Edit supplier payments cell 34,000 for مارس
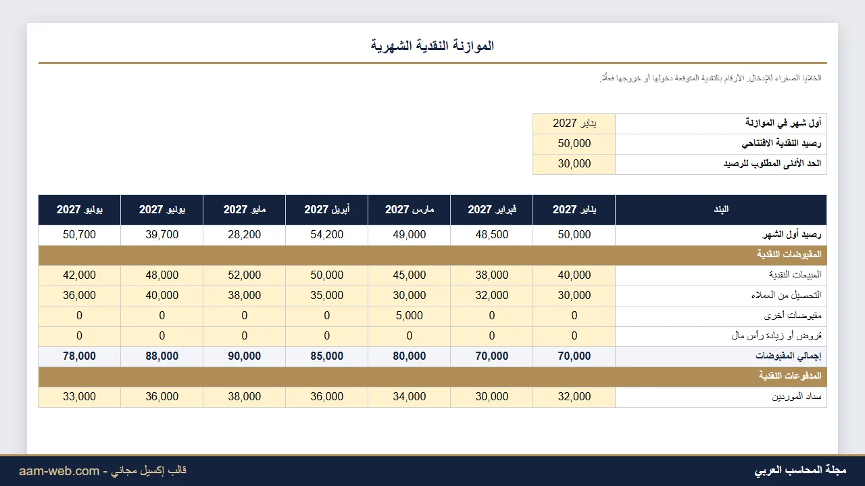The width and height of the screenshot is (865, 486). tap(410, 397)
